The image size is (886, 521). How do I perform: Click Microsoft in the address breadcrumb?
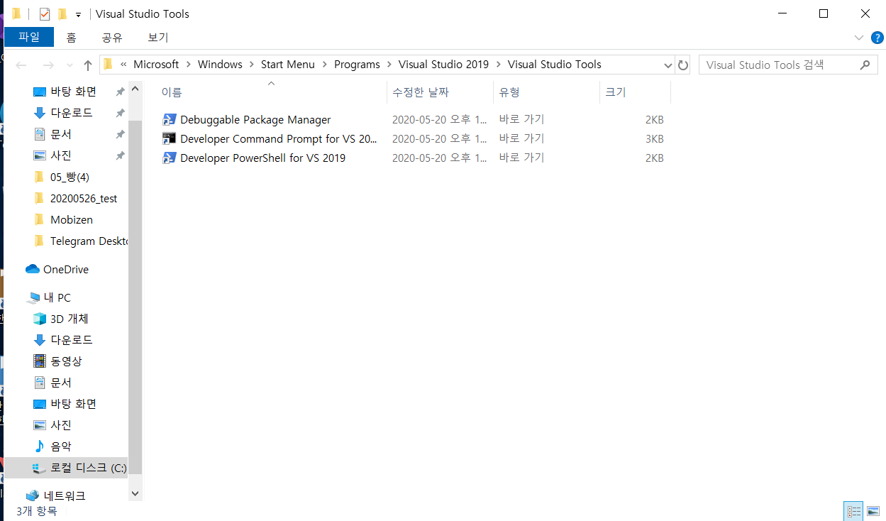156,65
